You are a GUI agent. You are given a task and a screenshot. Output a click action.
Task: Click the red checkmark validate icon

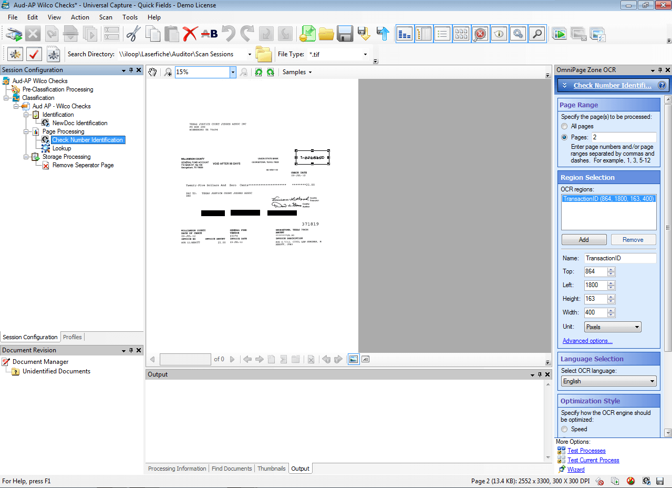34,54
